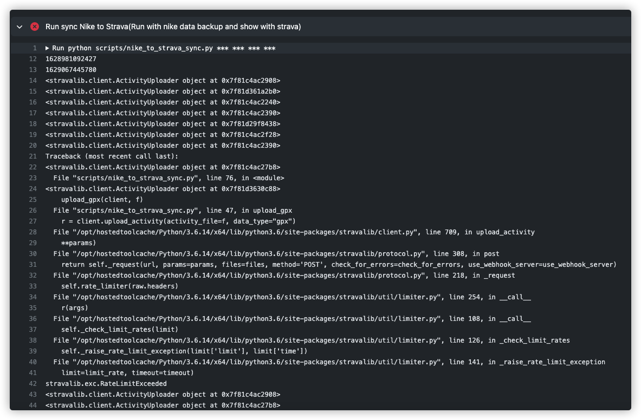Click the timestamp 1628981092427 log line
The image size is (641, 420).
(71, 59)
